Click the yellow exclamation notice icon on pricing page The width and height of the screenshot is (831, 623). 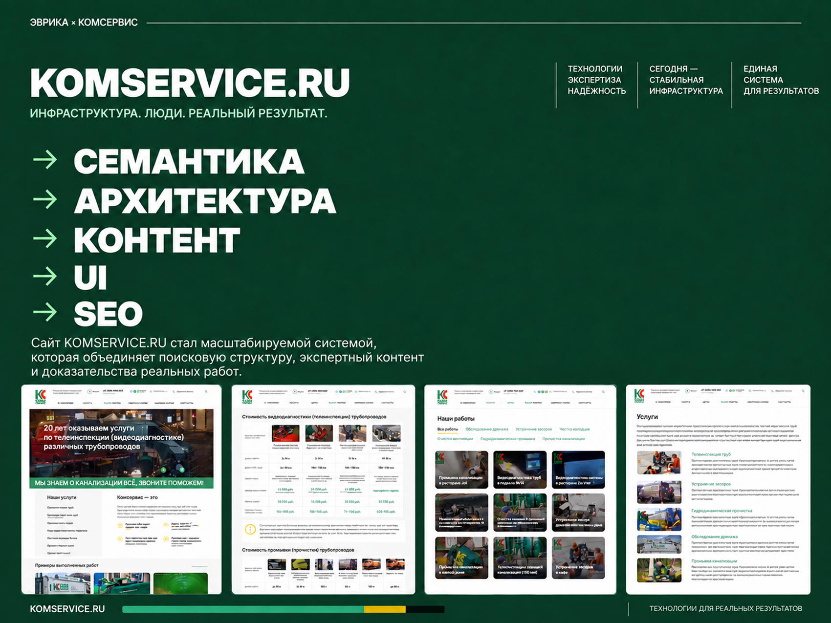point(250,529)
